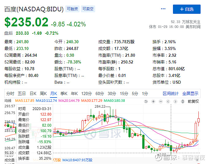The width and height of the screenshot is (211, 164).
Task: Switch to the 分时 chart tab
Action: tap(10, 93)
